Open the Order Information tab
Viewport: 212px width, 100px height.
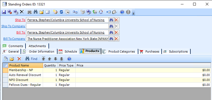coord(39,51)
